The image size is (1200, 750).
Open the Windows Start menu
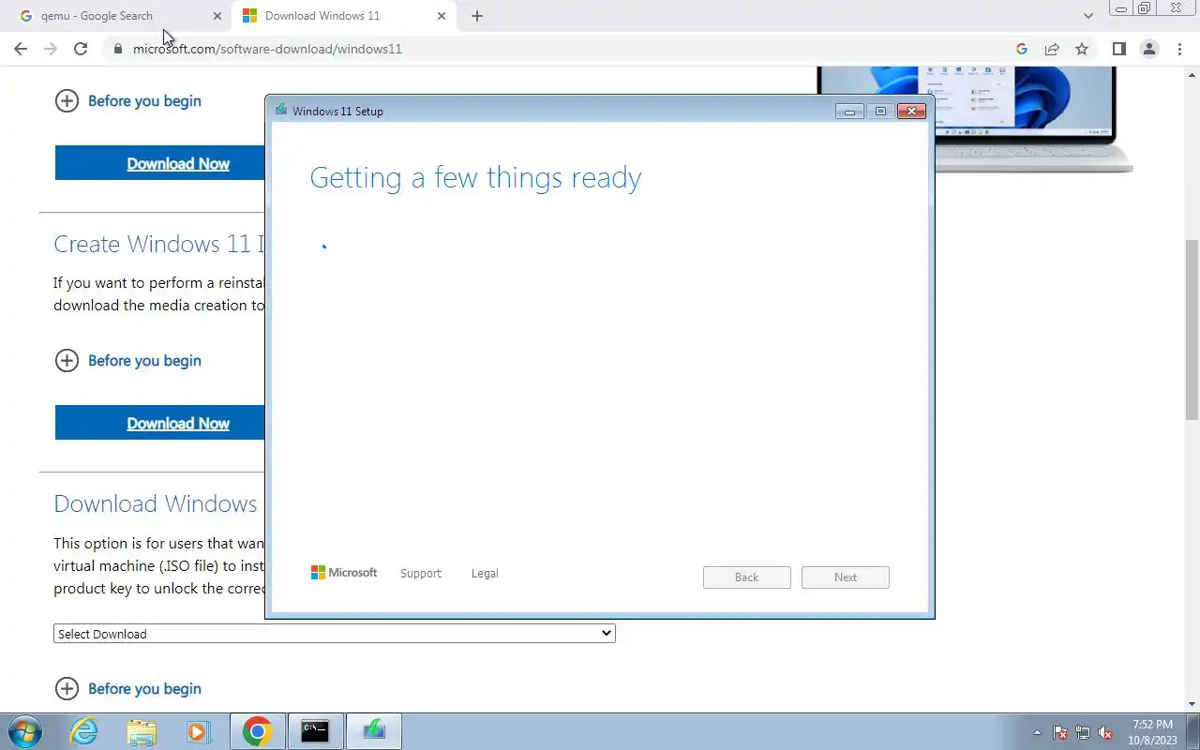pyautogui.click(x=23, y=731)
